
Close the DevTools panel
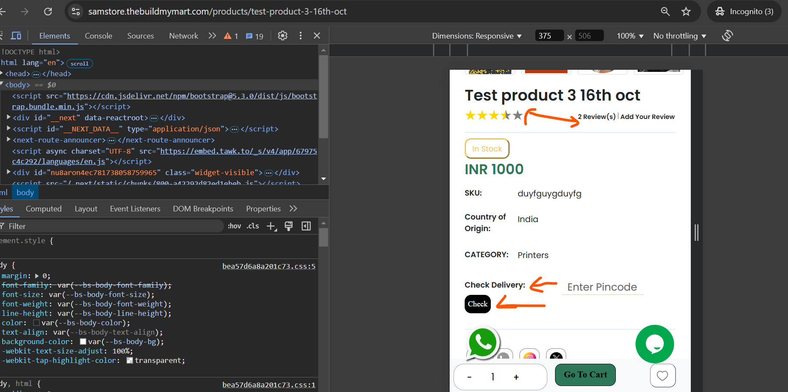pyautogui.click(x=317, y=36)
